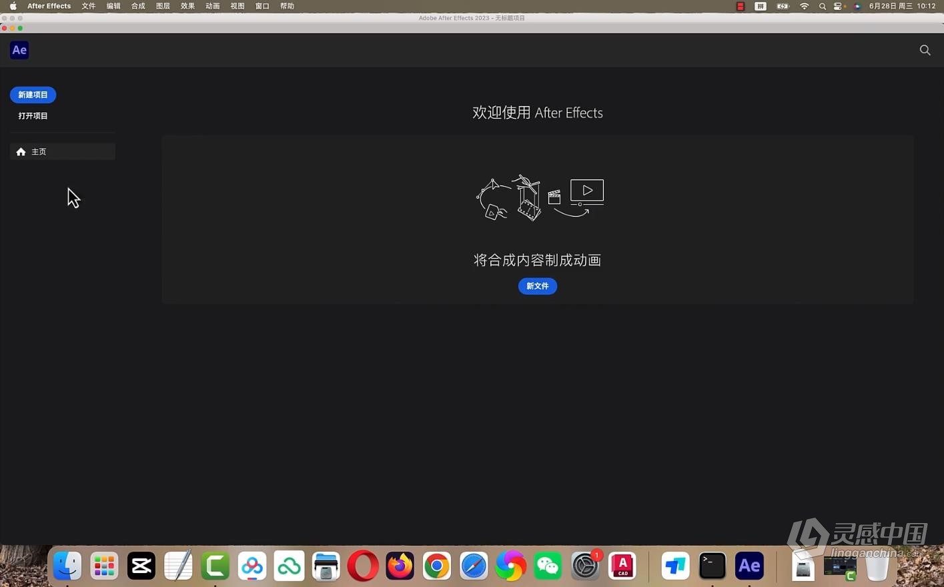944x587 pixels.
Task: Open Trash from the Dock
Action: 877,566
